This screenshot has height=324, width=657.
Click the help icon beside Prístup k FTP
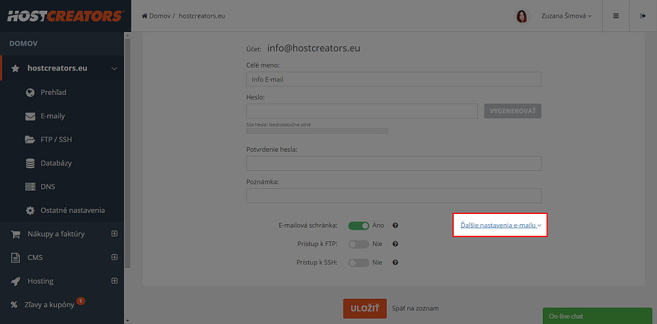(395, 244)
